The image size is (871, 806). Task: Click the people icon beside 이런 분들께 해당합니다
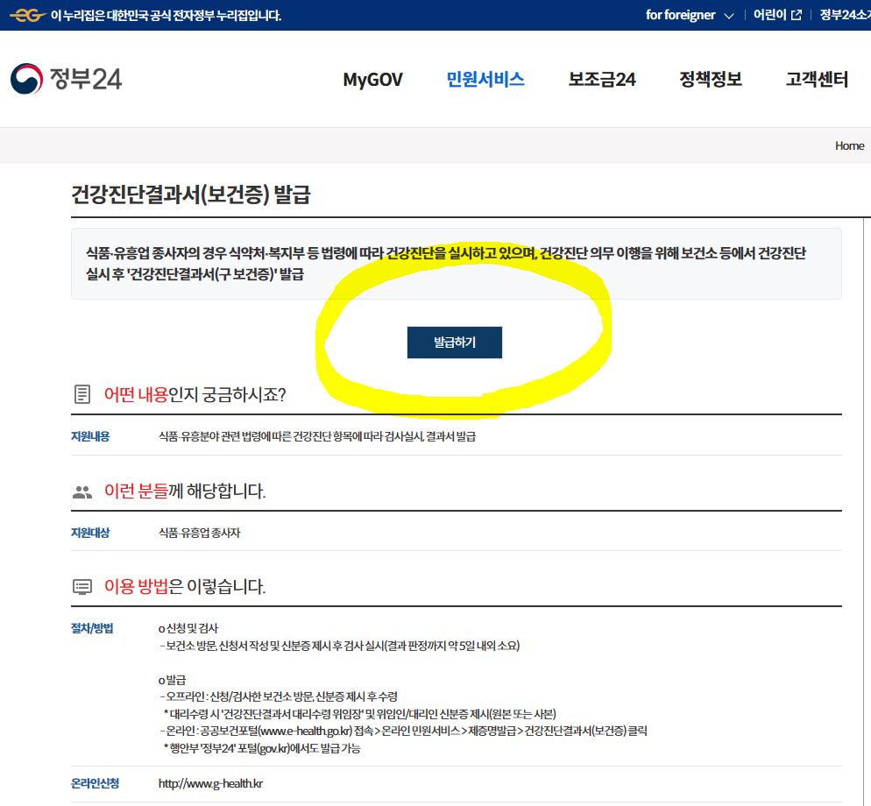(82, 491)
